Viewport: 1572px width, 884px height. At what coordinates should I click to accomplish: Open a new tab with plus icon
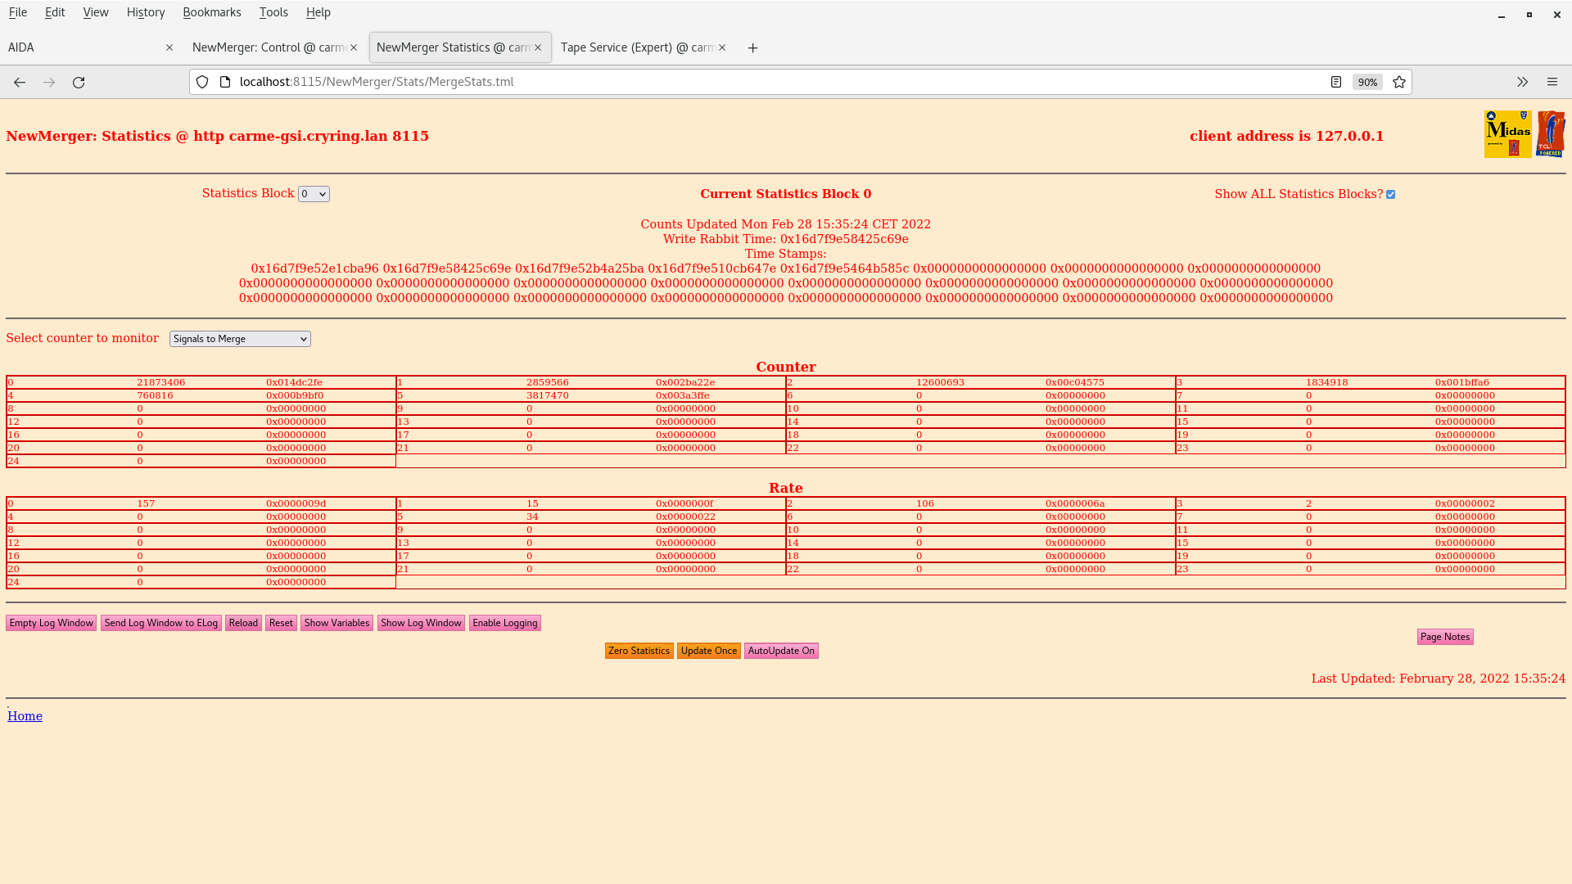tap(752, 48)
